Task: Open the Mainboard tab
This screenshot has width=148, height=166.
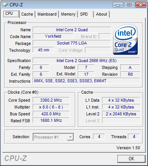Action: [47, 14]
